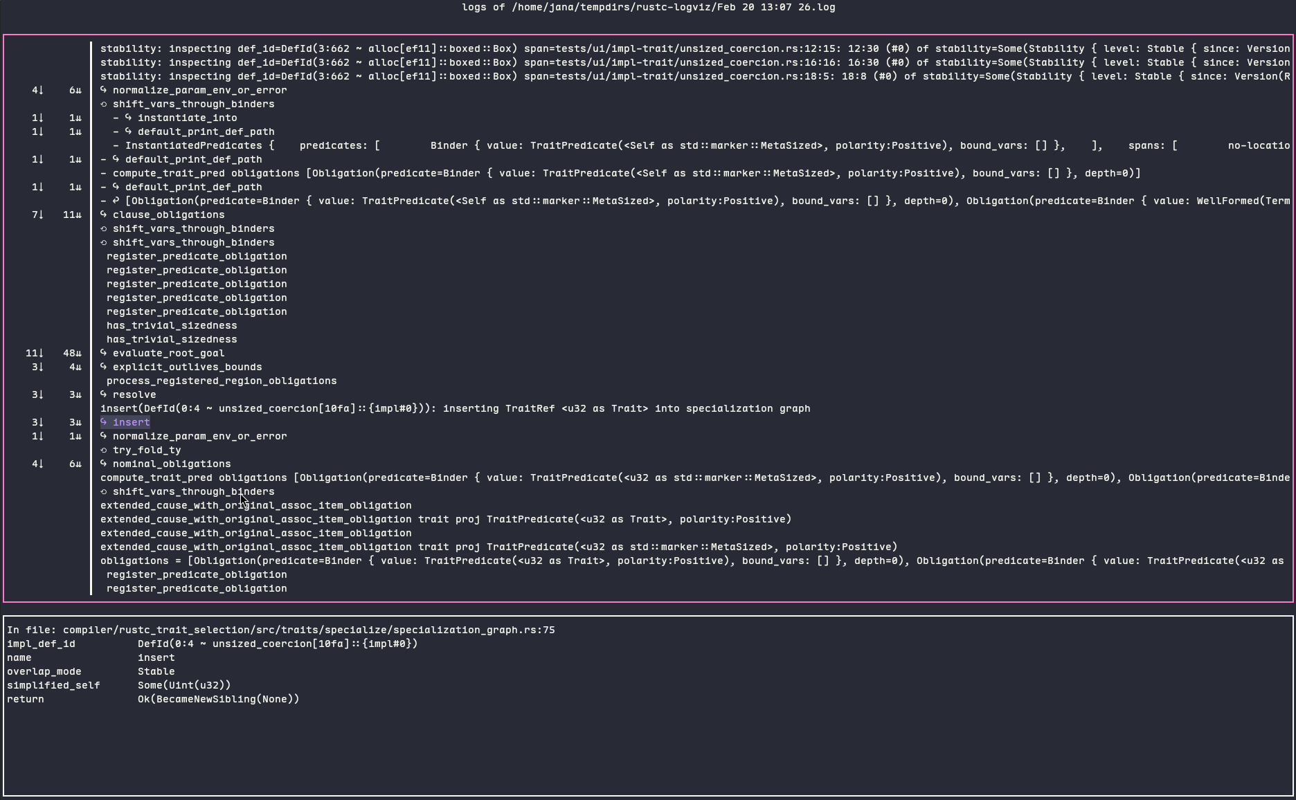1296x800 pixels.
Task: Click the arrow icon on highlighted insert row
Action: point(104,422)
